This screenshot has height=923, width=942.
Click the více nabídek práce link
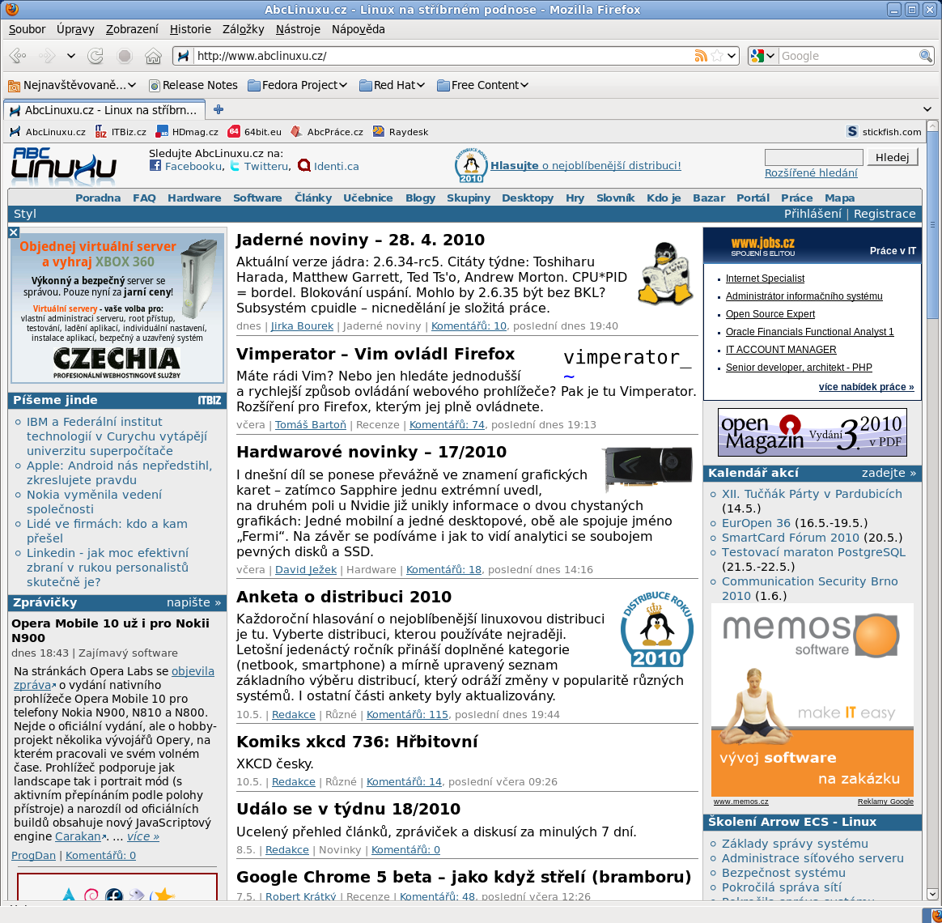[x=866, y=387]
